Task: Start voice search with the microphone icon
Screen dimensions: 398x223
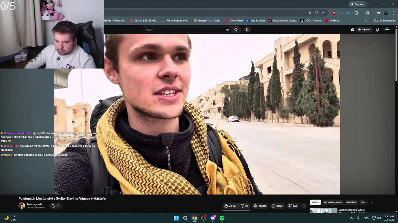Action: point(247,30)
